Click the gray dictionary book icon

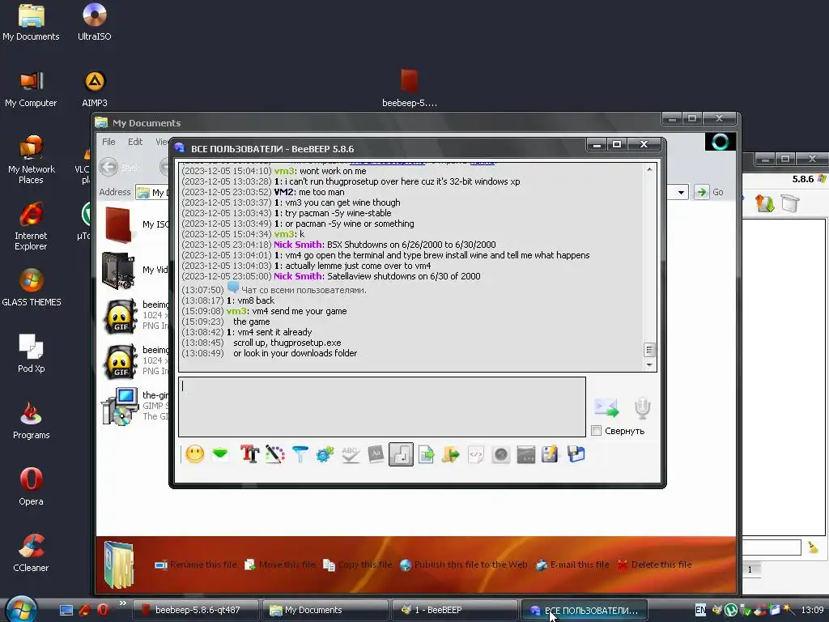coord(376,454)
